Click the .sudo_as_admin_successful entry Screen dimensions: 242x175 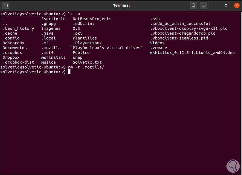180,24
